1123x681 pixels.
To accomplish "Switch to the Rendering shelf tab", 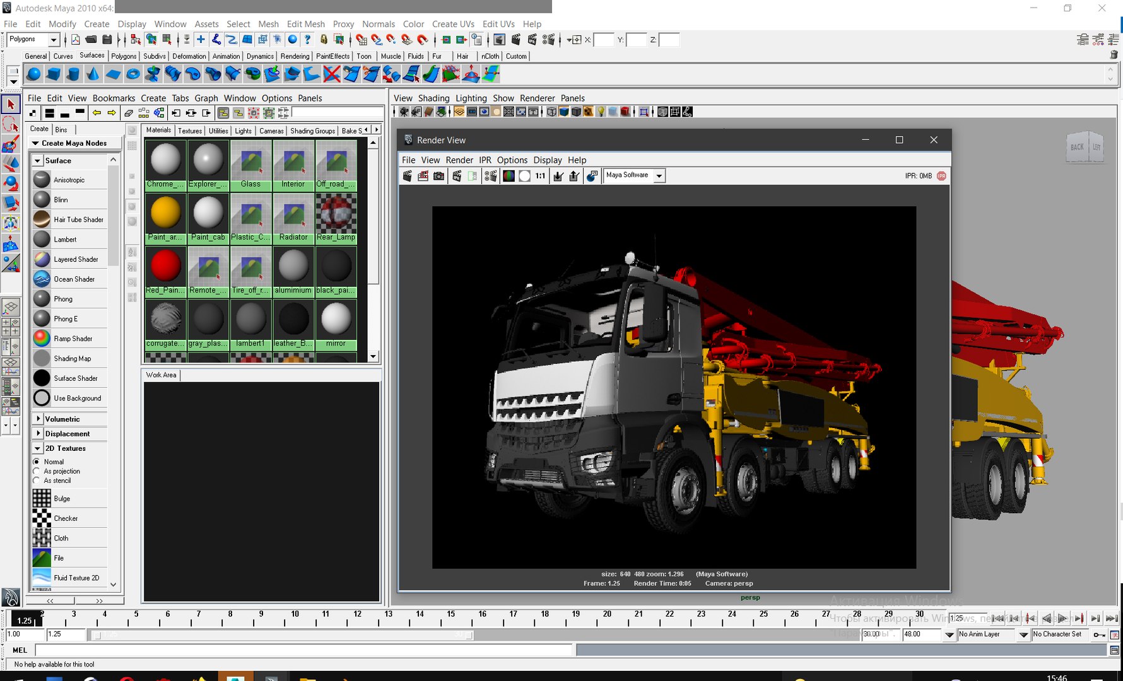I will click(295, 56).
